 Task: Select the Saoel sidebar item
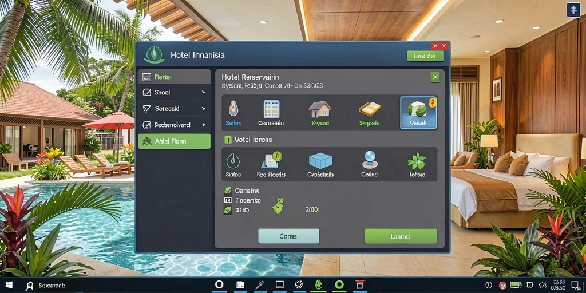pyautogui.click(x=174, y=92)
